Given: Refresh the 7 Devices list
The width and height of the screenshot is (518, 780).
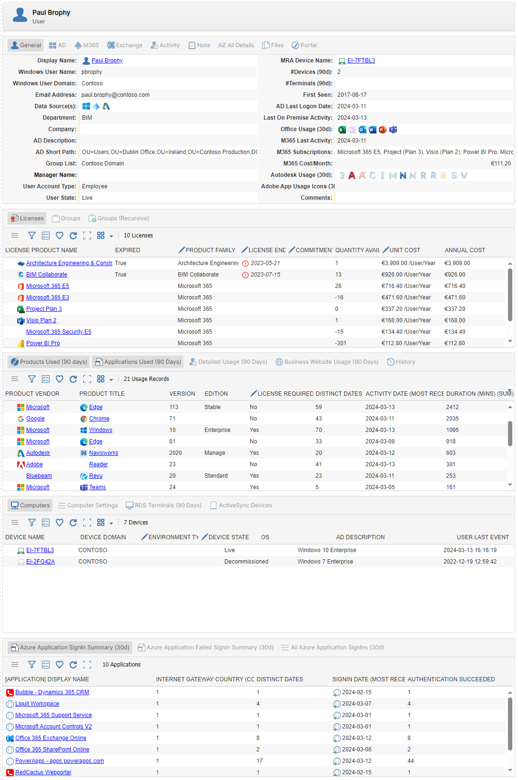Looking at the screenshot, I should (73, 523).
